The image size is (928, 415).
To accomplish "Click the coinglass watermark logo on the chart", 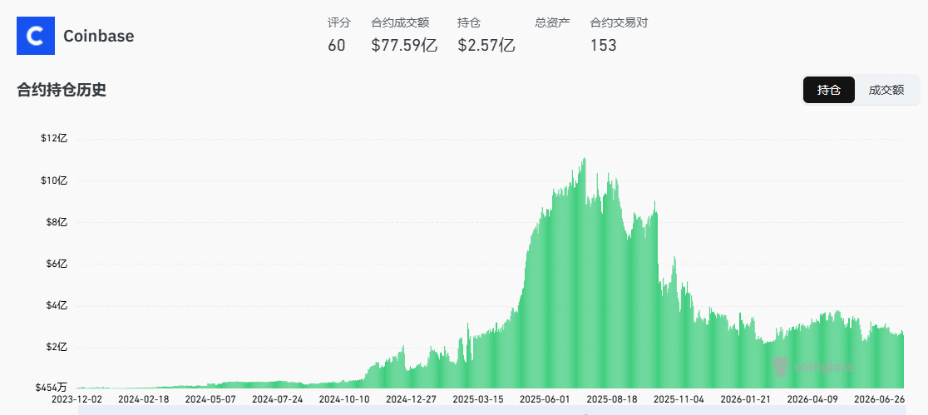I will (813, 367).
